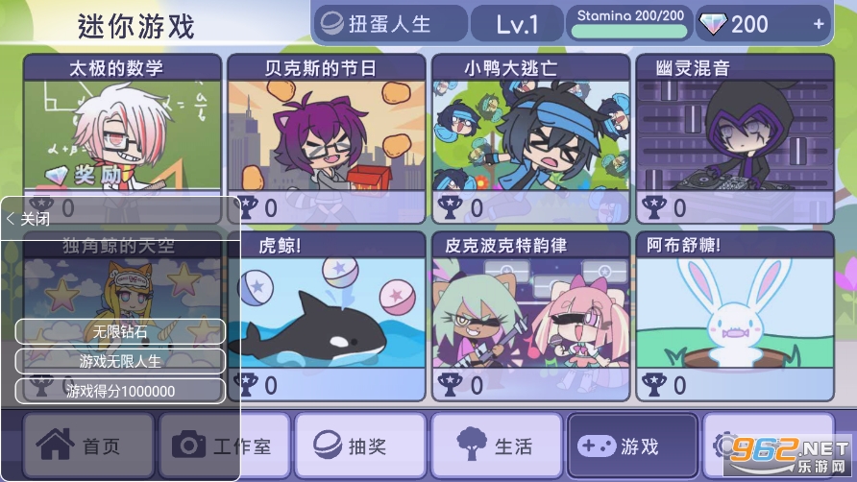The image size is (857, 482).
Task: Click the gacha capsule icon beside 抽奖
Action: 328,445
